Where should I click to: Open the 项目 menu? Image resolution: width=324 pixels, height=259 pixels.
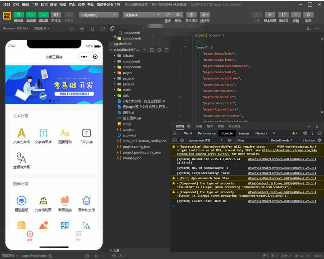click(x=6, y=5)
